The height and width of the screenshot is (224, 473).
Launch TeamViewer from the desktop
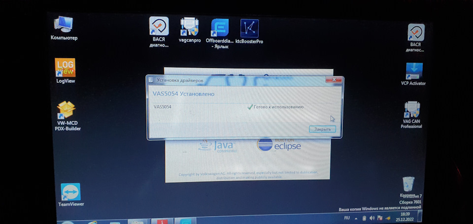[70, 195]
